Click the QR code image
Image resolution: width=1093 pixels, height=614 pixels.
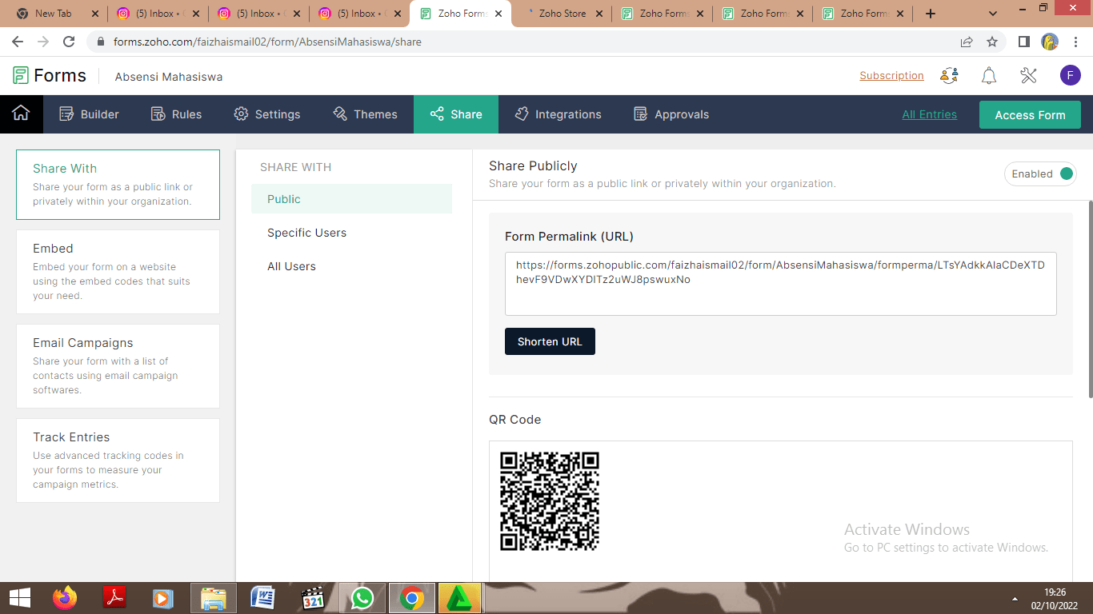pos(550,501)
